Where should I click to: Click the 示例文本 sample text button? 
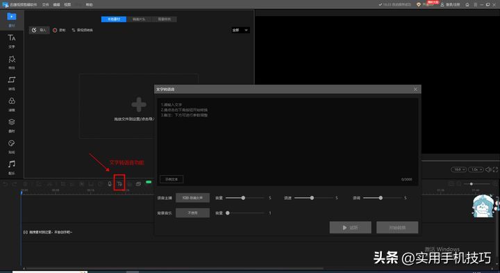click(x=172, y=179)
